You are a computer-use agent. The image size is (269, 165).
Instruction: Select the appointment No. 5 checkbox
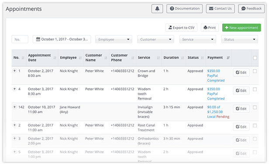255,152
